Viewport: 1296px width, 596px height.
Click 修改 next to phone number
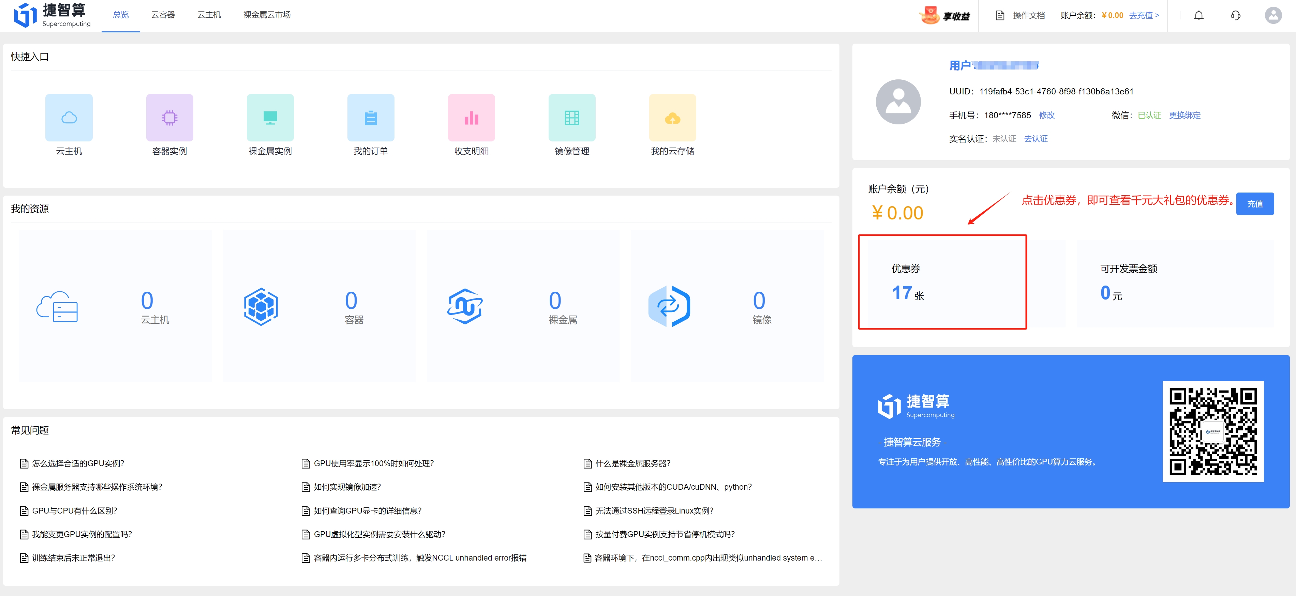point(1047,115)
